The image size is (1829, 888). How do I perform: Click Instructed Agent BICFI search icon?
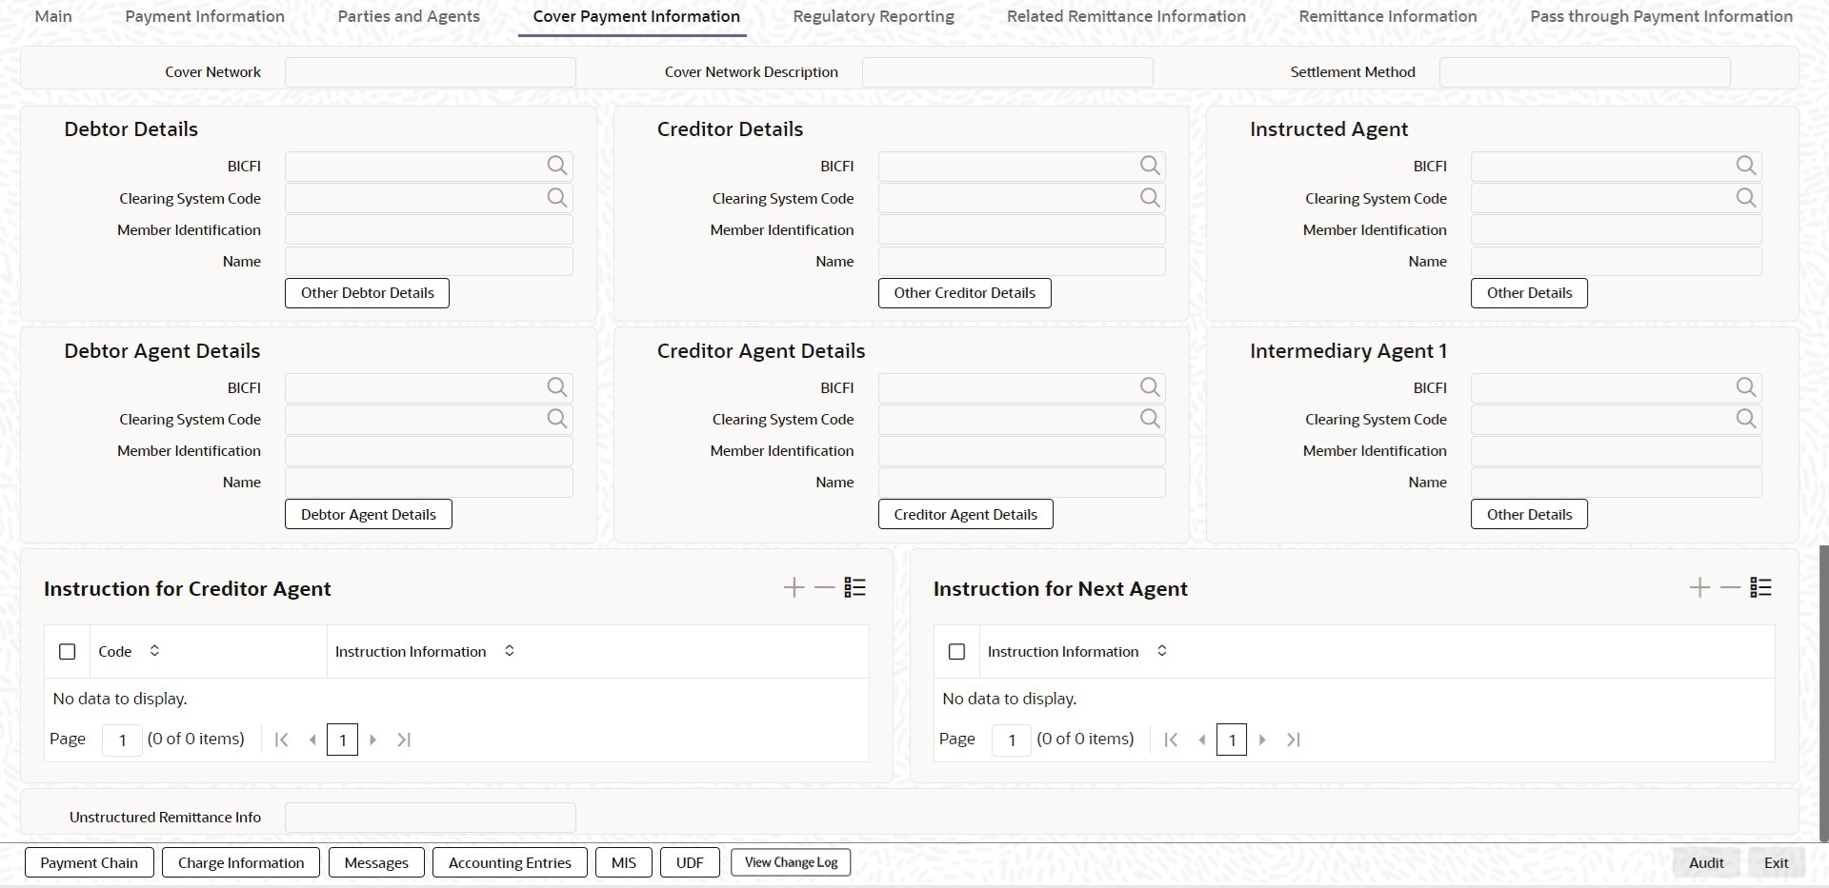coord(1745,166)
